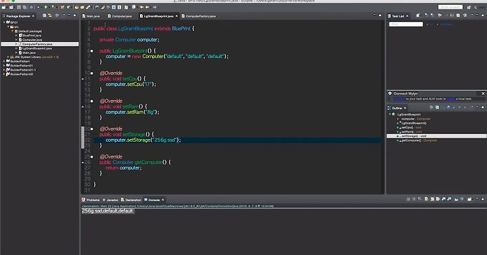Click the Connect link in Connect Mylyn

click(x=399, y=99)
